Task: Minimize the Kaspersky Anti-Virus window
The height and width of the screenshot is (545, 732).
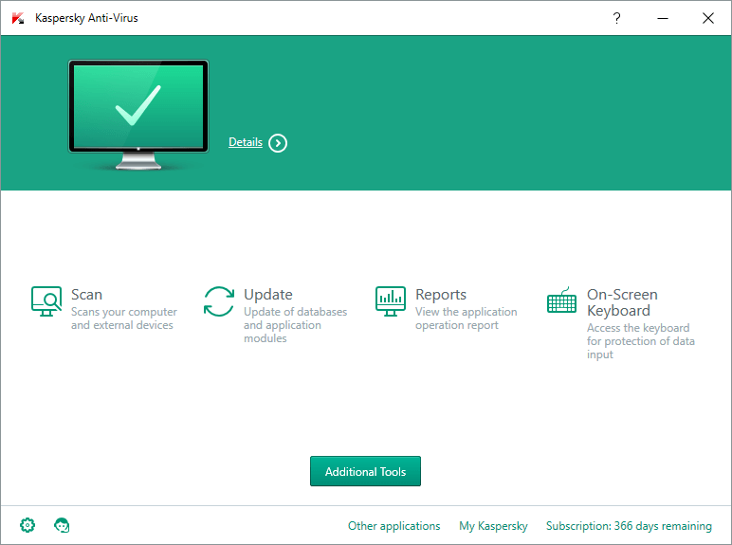Action: point(662,18)
